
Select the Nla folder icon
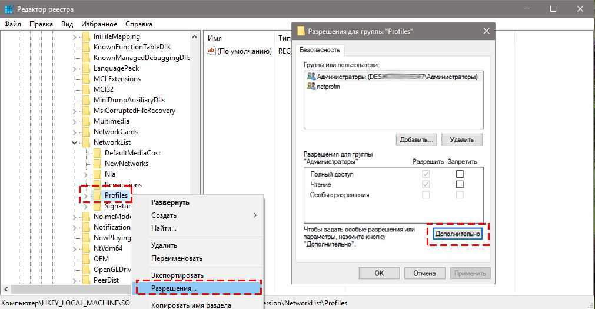[98, 174]
